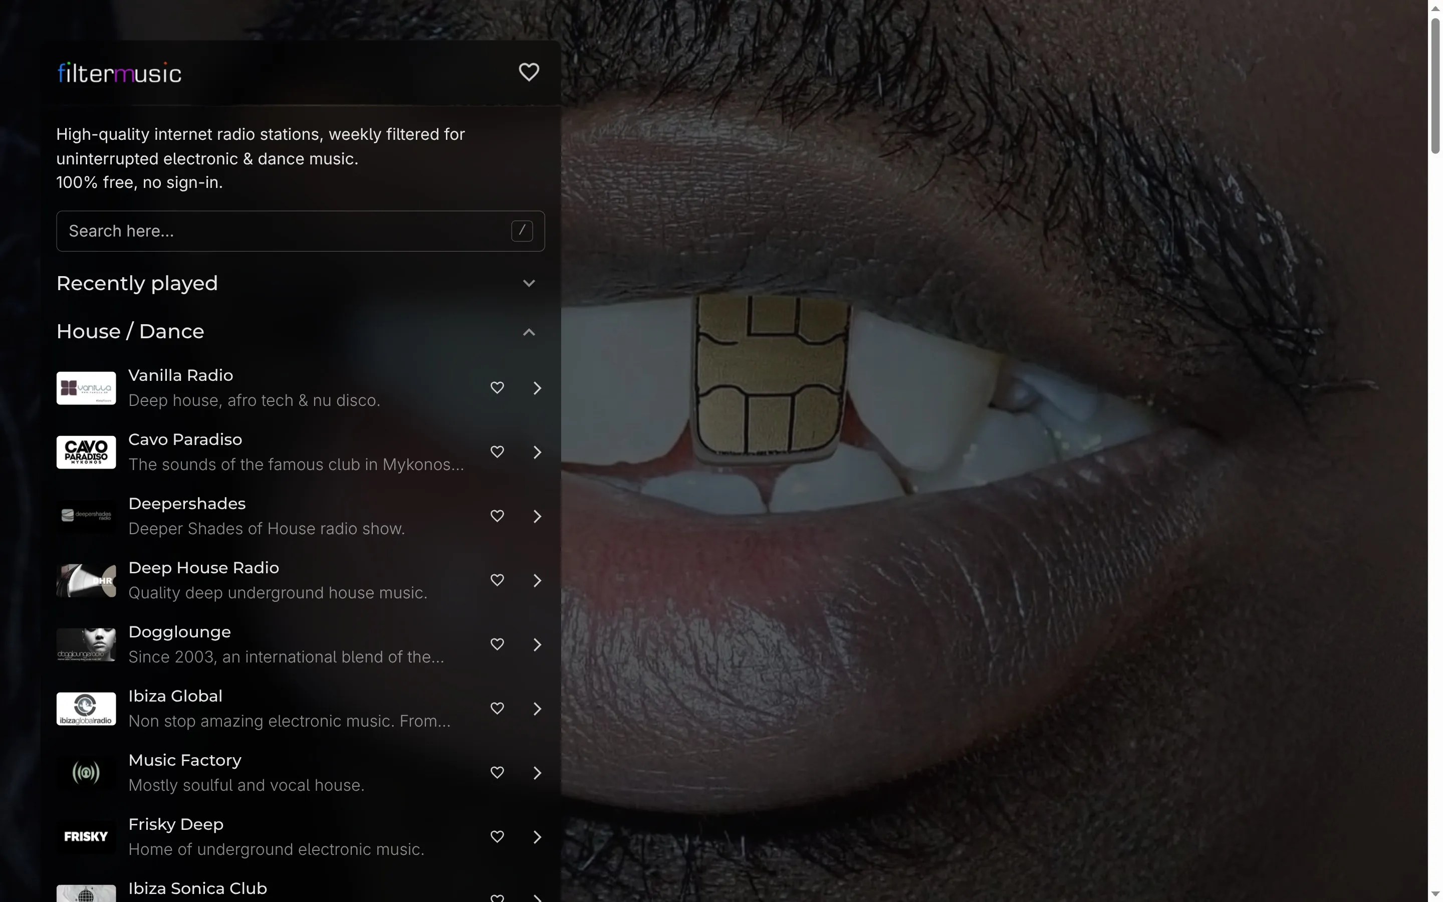The width and height of the screenshot is (1443, 902).
Task: Click the FRISKY logo thumbnail
Action: [86, 837]
